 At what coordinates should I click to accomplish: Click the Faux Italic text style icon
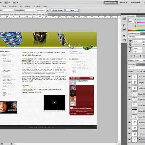(135, 56)
